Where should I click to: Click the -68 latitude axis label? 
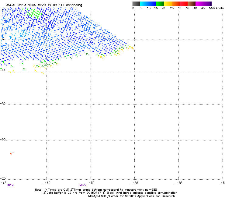[x=3, y=139]
